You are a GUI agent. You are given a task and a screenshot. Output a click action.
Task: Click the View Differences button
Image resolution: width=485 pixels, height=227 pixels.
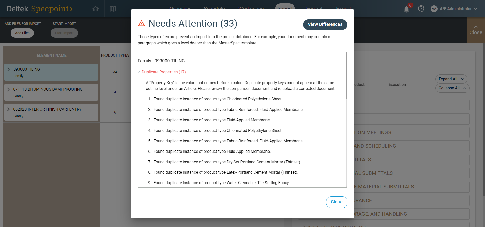coord(325,25)
